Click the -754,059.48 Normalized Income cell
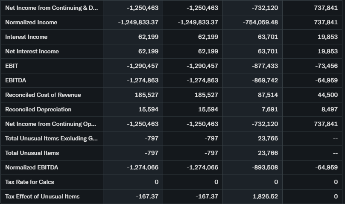345x204 pixels. pyautogui.click(x=260, y=22)
